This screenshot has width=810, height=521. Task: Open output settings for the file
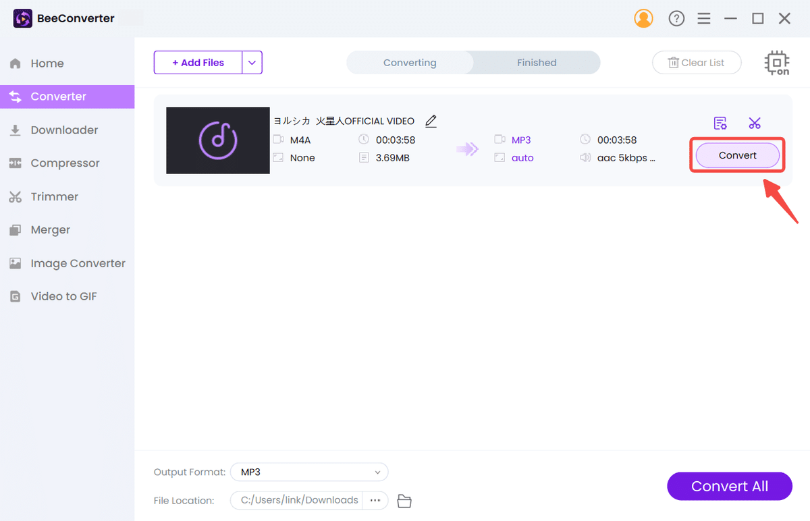720,123
